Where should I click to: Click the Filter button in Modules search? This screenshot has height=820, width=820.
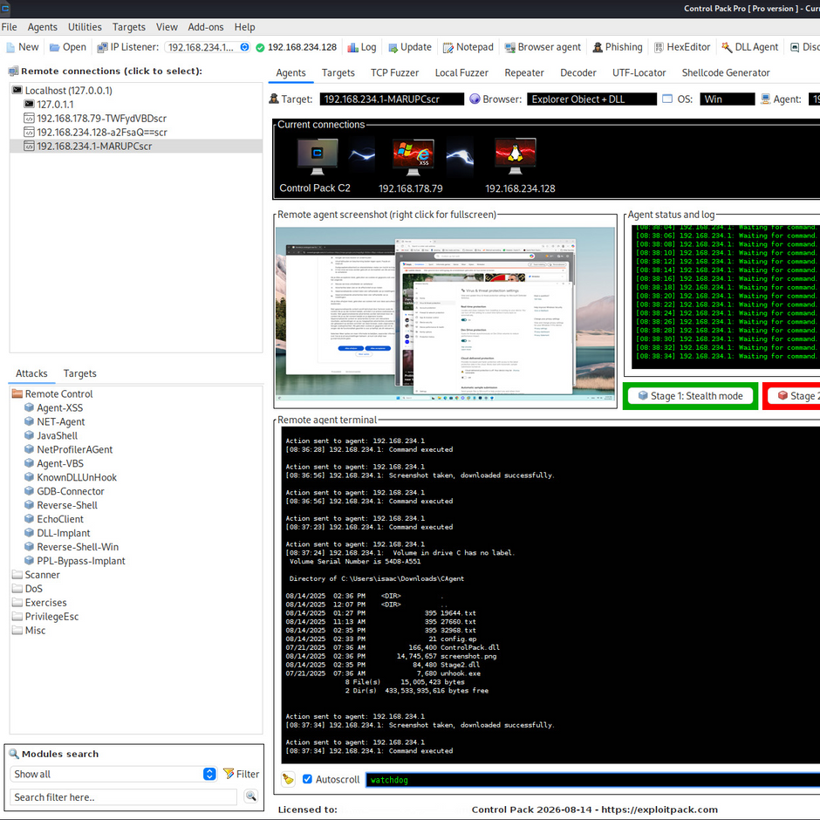tap(240, 774)
